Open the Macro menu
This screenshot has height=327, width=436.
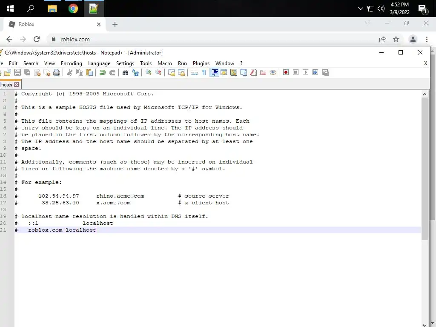[165, 63]
